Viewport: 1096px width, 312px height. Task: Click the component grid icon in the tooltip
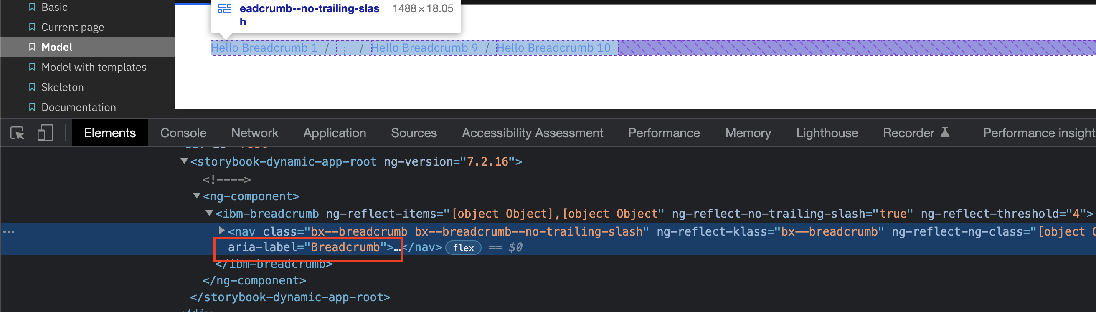click(225, 8)
